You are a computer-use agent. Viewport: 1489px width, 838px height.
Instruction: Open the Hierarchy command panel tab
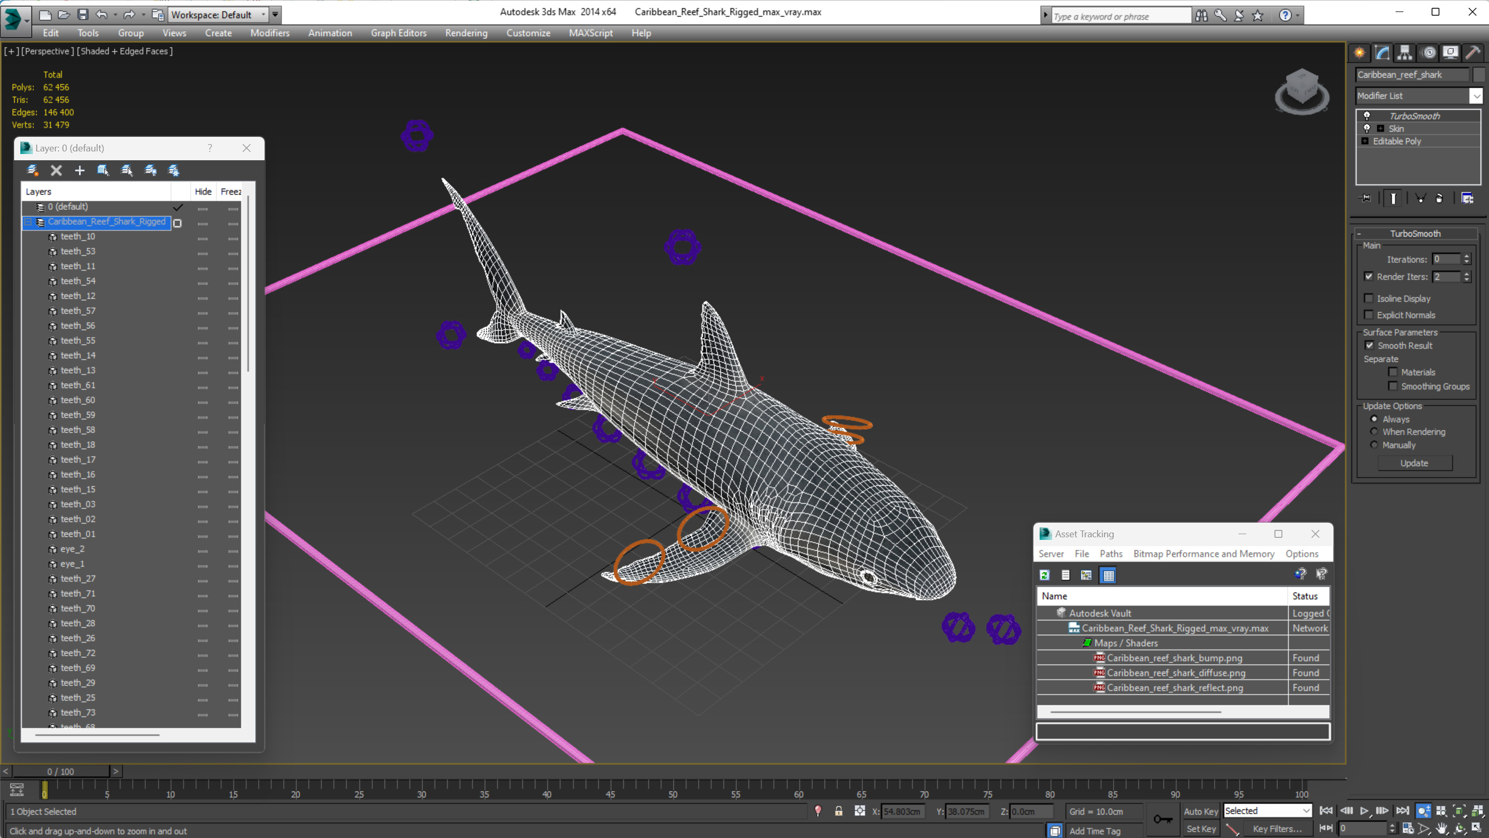click(x=1404, y=53)
